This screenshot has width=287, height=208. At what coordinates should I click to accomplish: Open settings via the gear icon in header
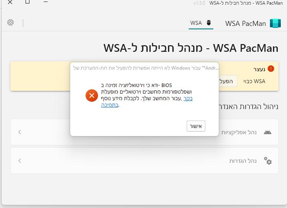pos(10,22)
